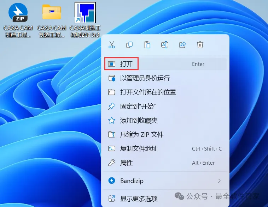Select the CAXA CAM ZIP archive icon
The height and width of the screenshot is (207, 268).
[x=18, y=13]
